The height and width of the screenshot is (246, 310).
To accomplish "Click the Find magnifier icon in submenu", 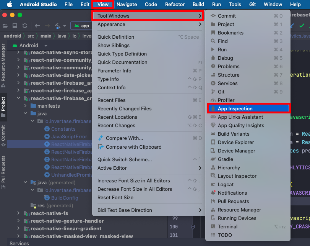I will [x=213, y=41].
